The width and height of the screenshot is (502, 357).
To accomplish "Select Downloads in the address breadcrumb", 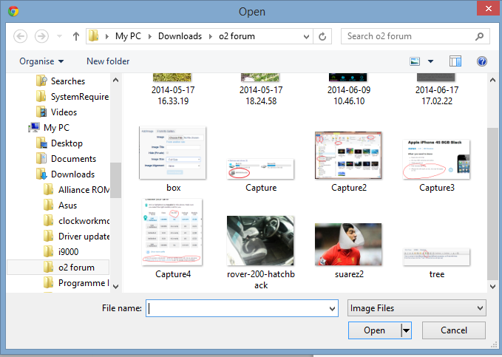I will coord(180,36).
